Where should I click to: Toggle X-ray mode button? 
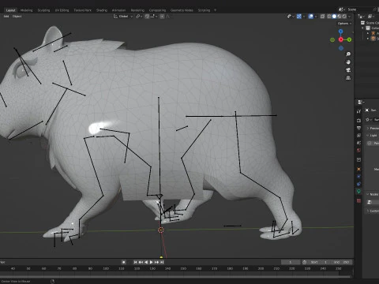pyautogui.click(x=323, y=17)
